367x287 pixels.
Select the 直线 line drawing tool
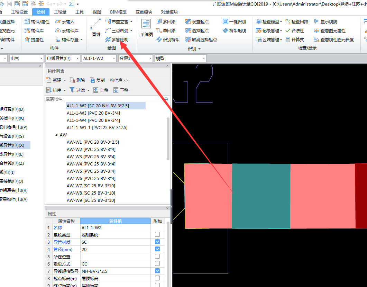[x=96, y=28]
